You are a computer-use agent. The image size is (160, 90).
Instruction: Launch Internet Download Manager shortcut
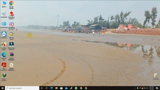[x=4, y=77]
